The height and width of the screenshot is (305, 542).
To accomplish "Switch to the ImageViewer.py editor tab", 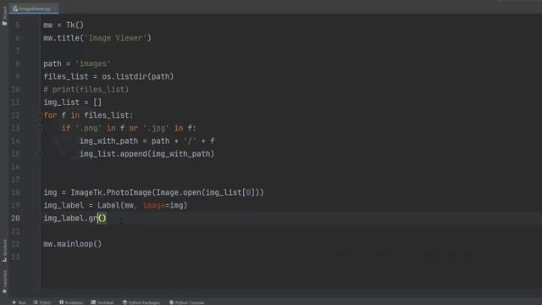I will [34, 8].
